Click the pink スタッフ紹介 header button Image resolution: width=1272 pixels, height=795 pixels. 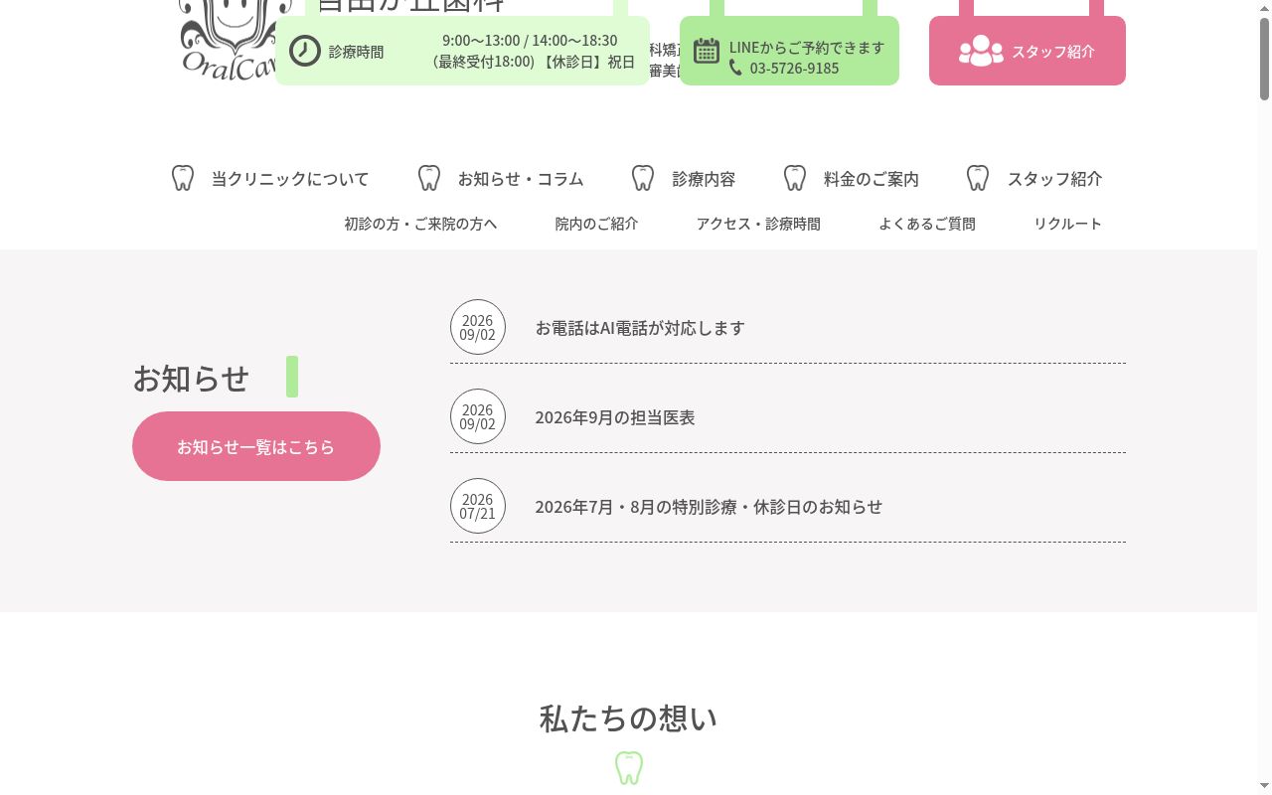click(1028, 51)
